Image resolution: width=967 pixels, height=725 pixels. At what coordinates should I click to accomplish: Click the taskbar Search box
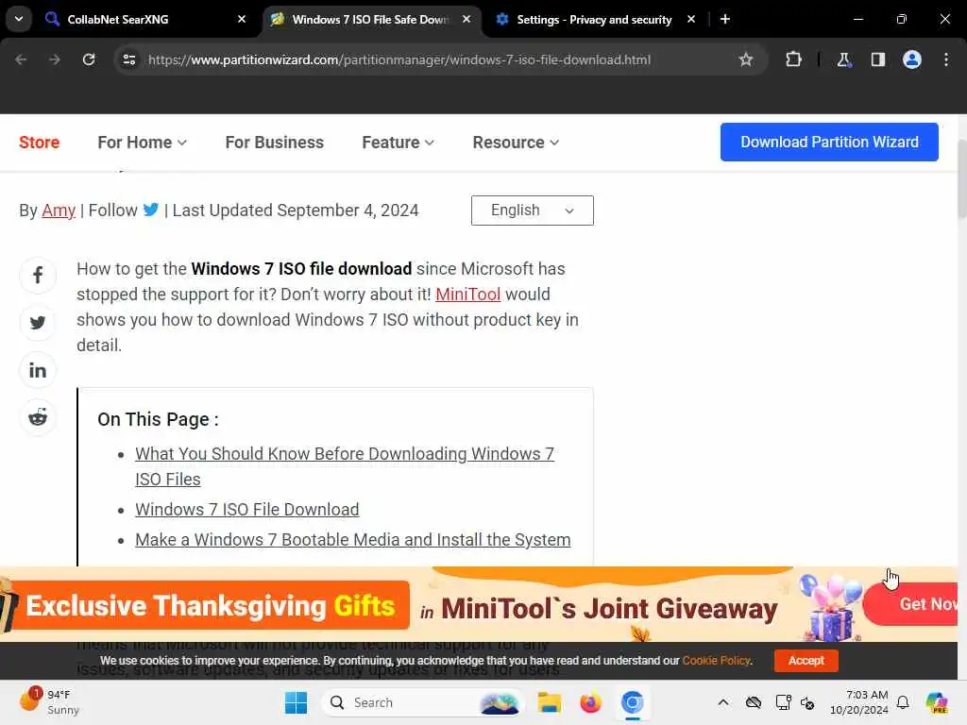click(423, 702)
